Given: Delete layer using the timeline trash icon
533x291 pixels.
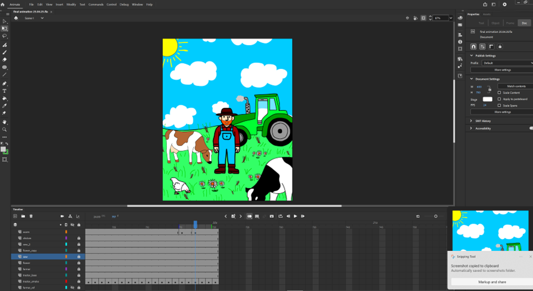Looking at the screenshot, I should click(31, 216).
